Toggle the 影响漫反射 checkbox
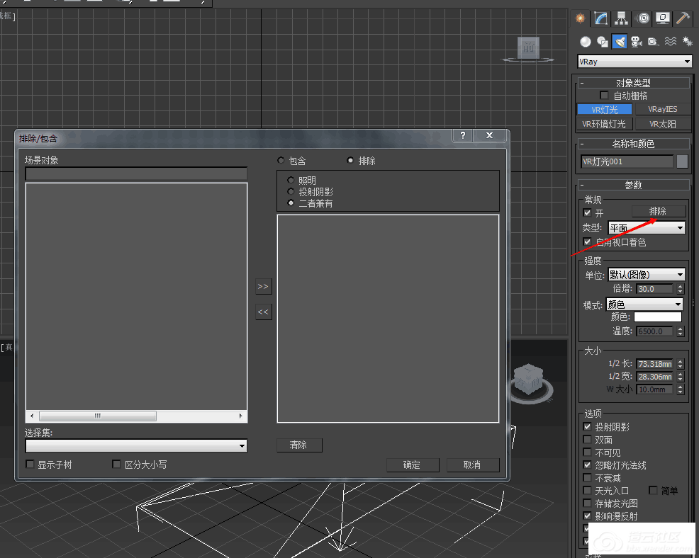 [x=588, y=516]
